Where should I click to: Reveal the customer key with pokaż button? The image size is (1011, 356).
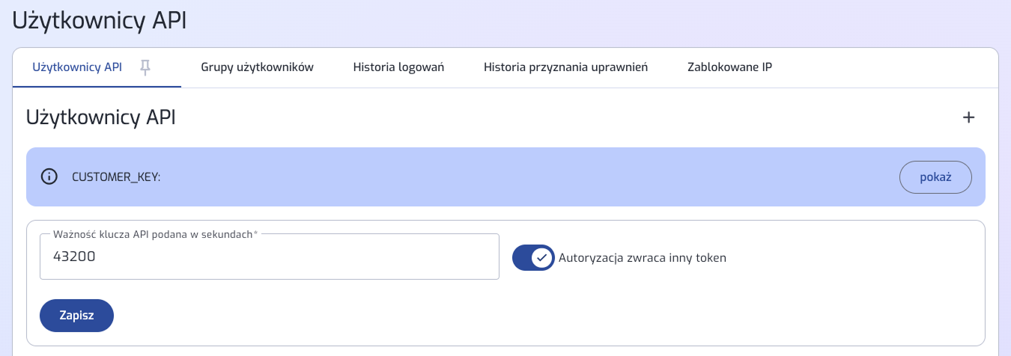(x=935, y=177)
